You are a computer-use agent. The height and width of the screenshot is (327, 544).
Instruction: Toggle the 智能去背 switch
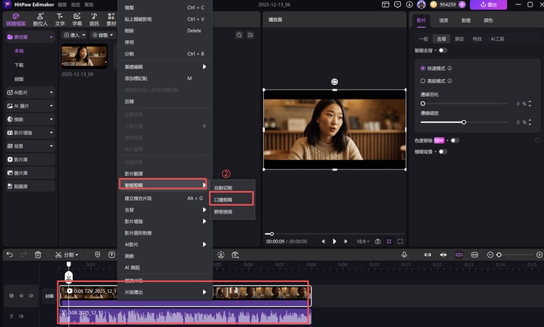pyautogui.click(x=443, y=50)
